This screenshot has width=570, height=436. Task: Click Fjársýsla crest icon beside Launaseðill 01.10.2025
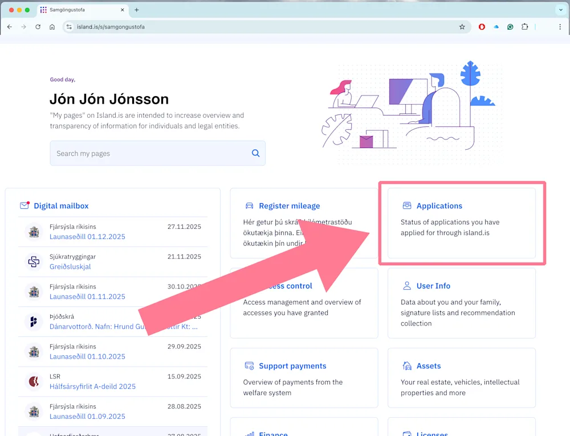tap(34, 352)
